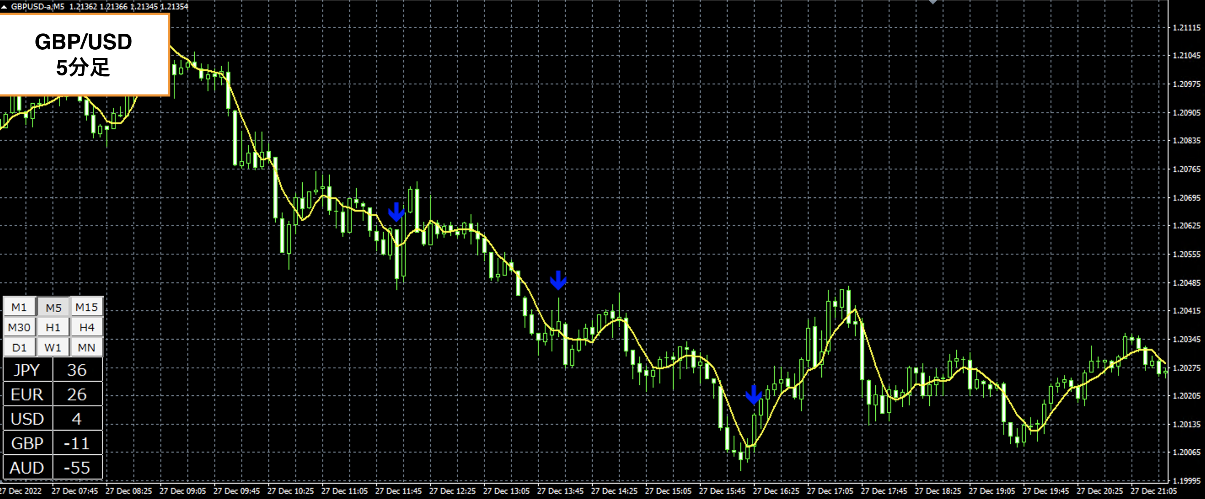
Task: Click the GBP strength value -11
Action: tap(77, 443)
